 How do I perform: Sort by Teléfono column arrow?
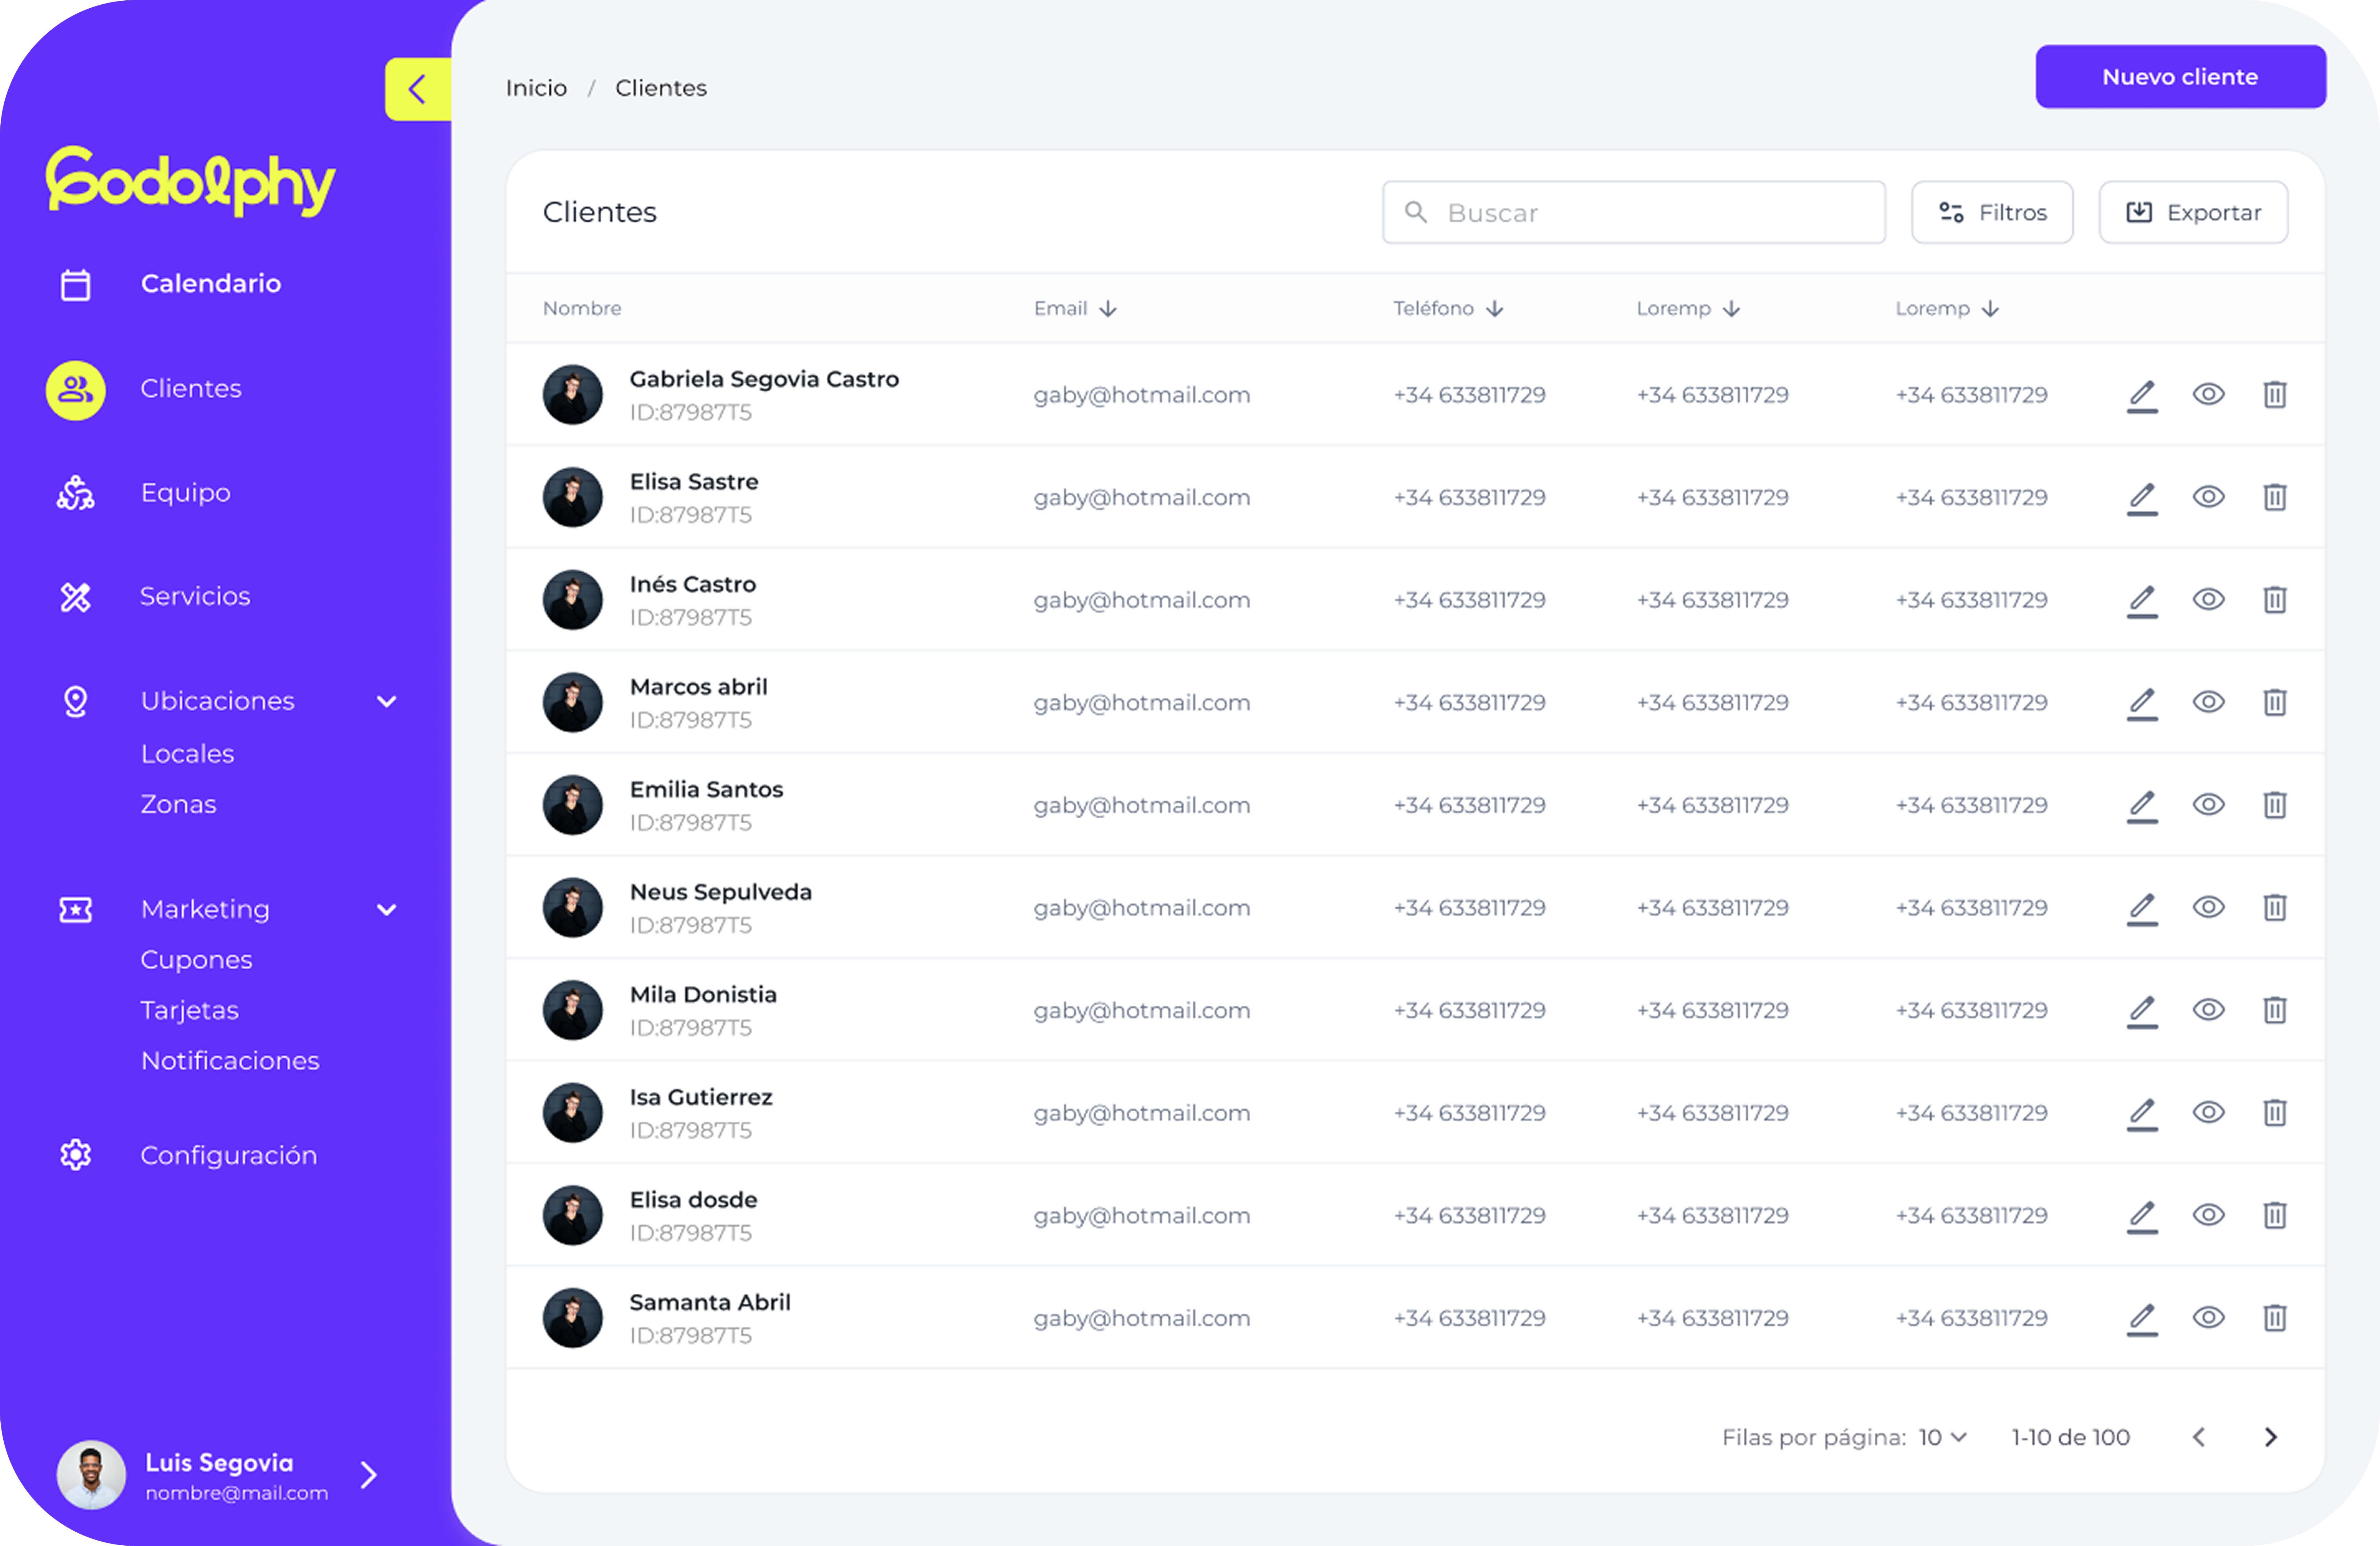coord(1495,309)
